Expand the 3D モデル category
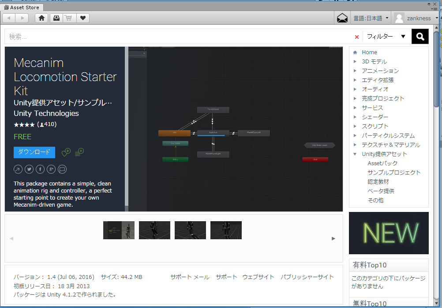Image resolution: width=442 pixels, height=308 pixels. (x=355, y=61)
